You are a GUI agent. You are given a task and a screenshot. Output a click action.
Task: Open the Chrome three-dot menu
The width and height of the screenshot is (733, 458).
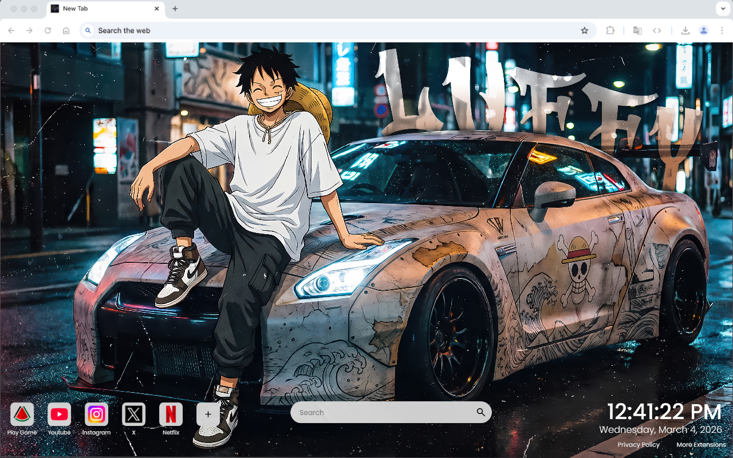point(722,30)
